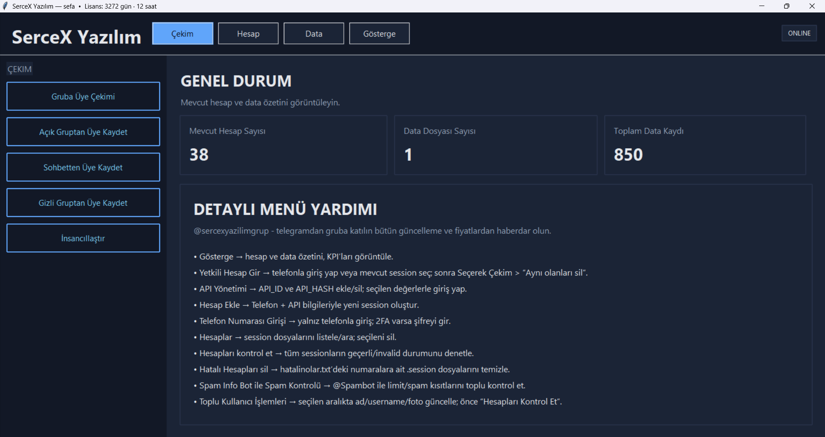Select the Toplam Data Kaydı card
Screen dimensions: 825x437
click(705, 145)
